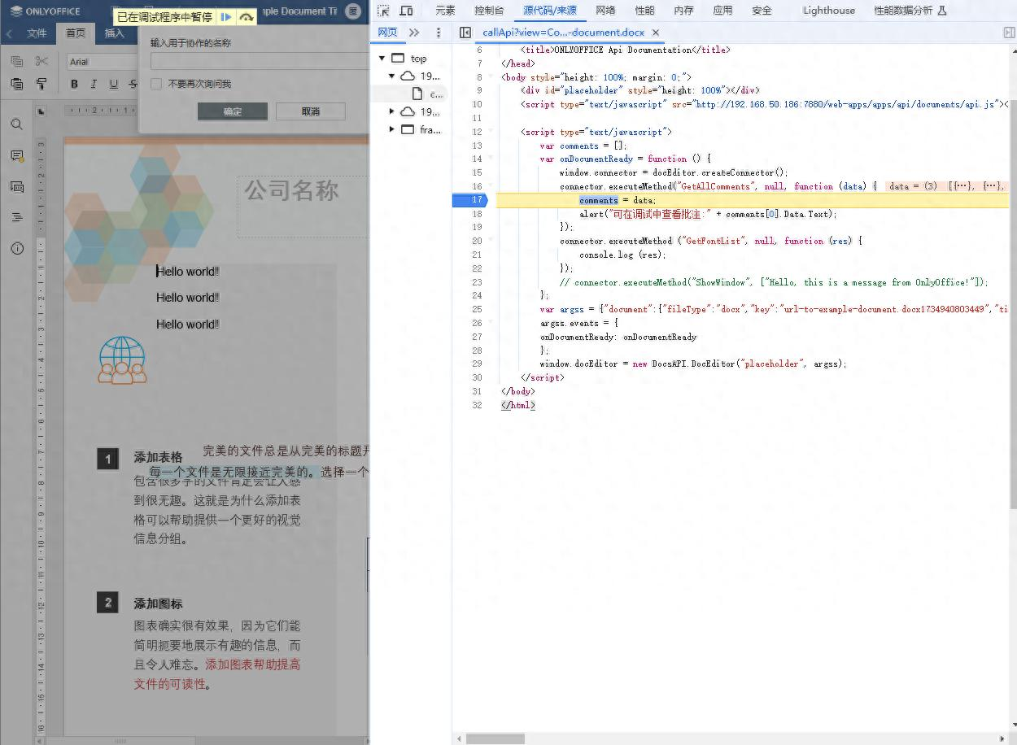Select the 网页 tab in Sources navigator
Image resolution: width=1017 pixels, height=745 pixels.
387,33
